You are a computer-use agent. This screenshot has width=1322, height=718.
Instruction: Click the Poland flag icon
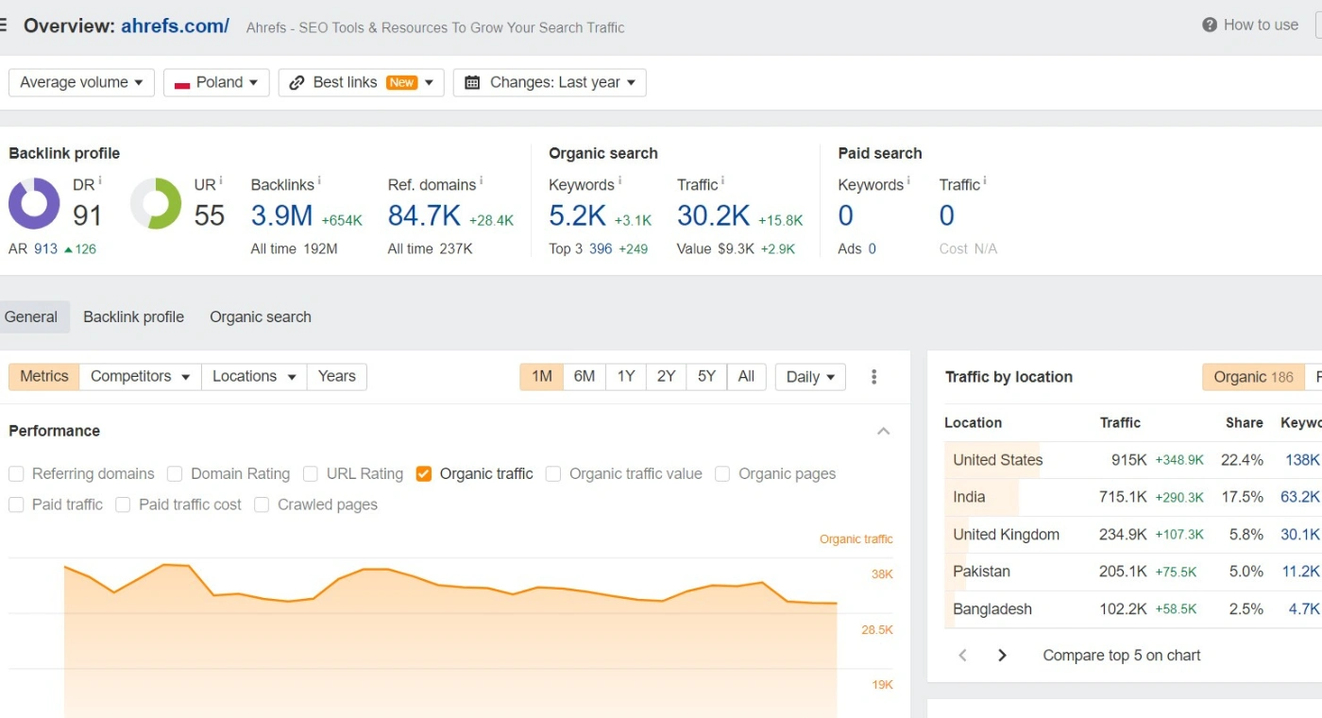[182, 83]
